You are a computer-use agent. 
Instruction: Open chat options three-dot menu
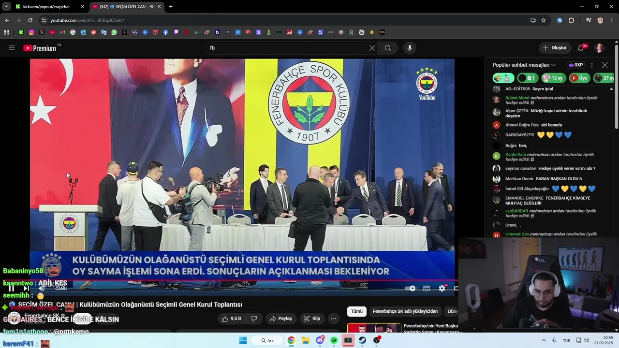click(591, 65)
